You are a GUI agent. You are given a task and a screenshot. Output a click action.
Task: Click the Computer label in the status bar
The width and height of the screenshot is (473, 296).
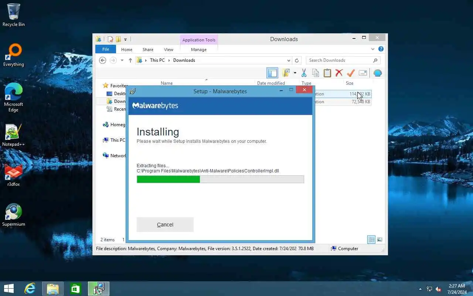point(348,249)
